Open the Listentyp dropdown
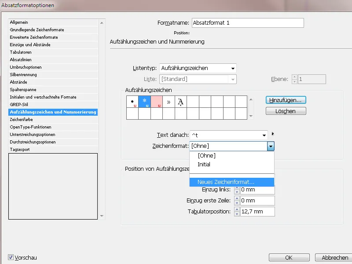 click(x=198, y=68)
